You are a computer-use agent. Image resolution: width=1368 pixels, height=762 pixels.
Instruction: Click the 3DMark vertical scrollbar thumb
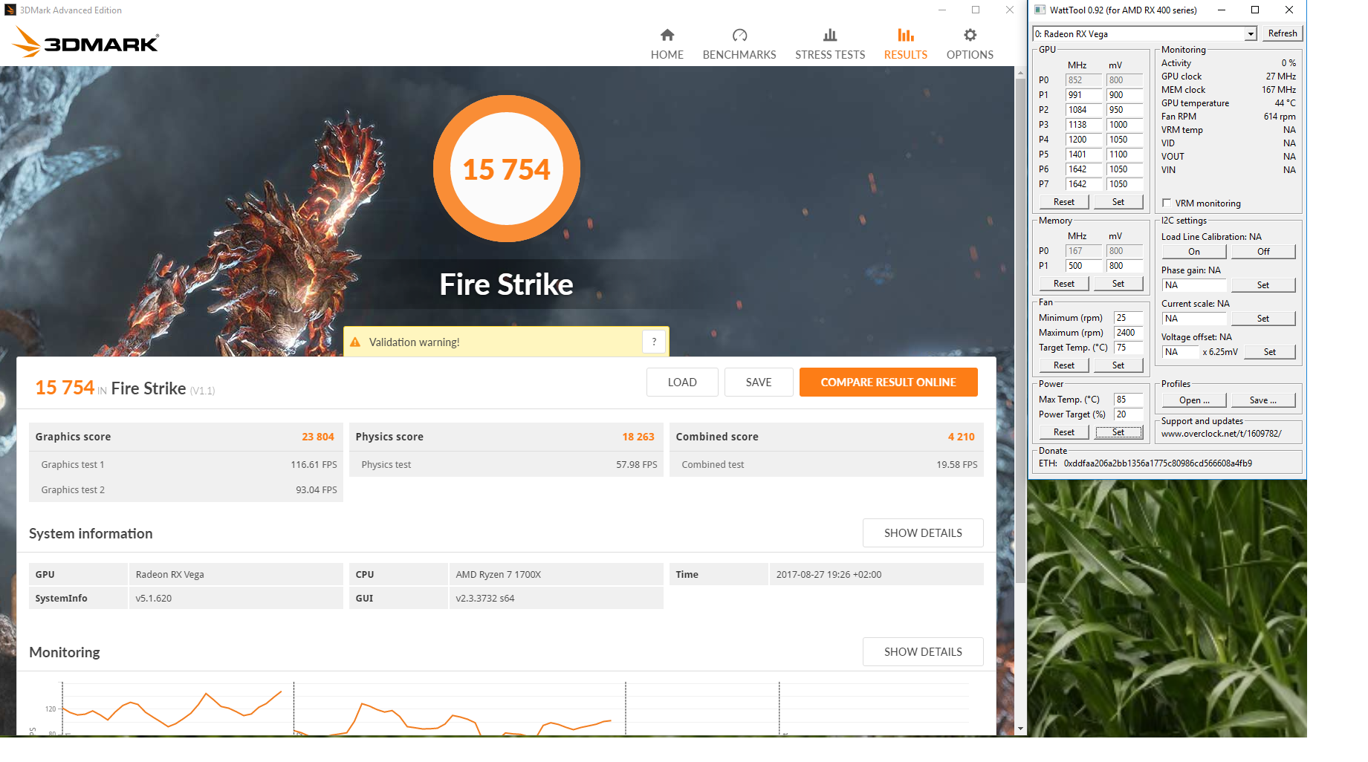[1020, 330]
